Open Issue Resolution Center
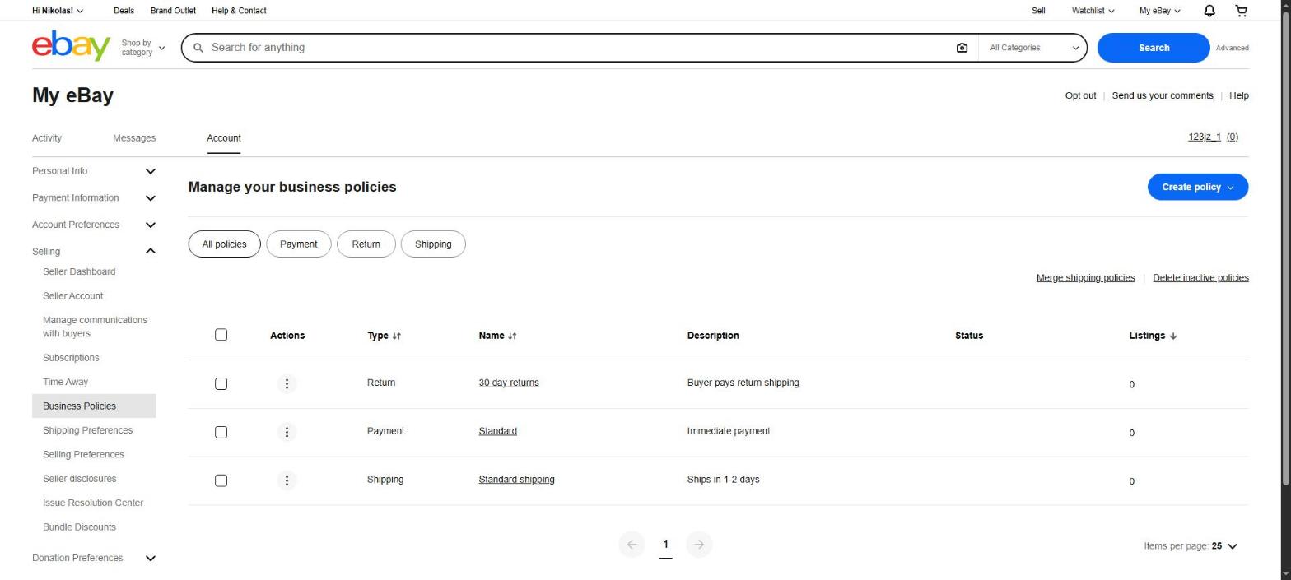The height and width of the screenshot is (580, 1291). (93, 503)
